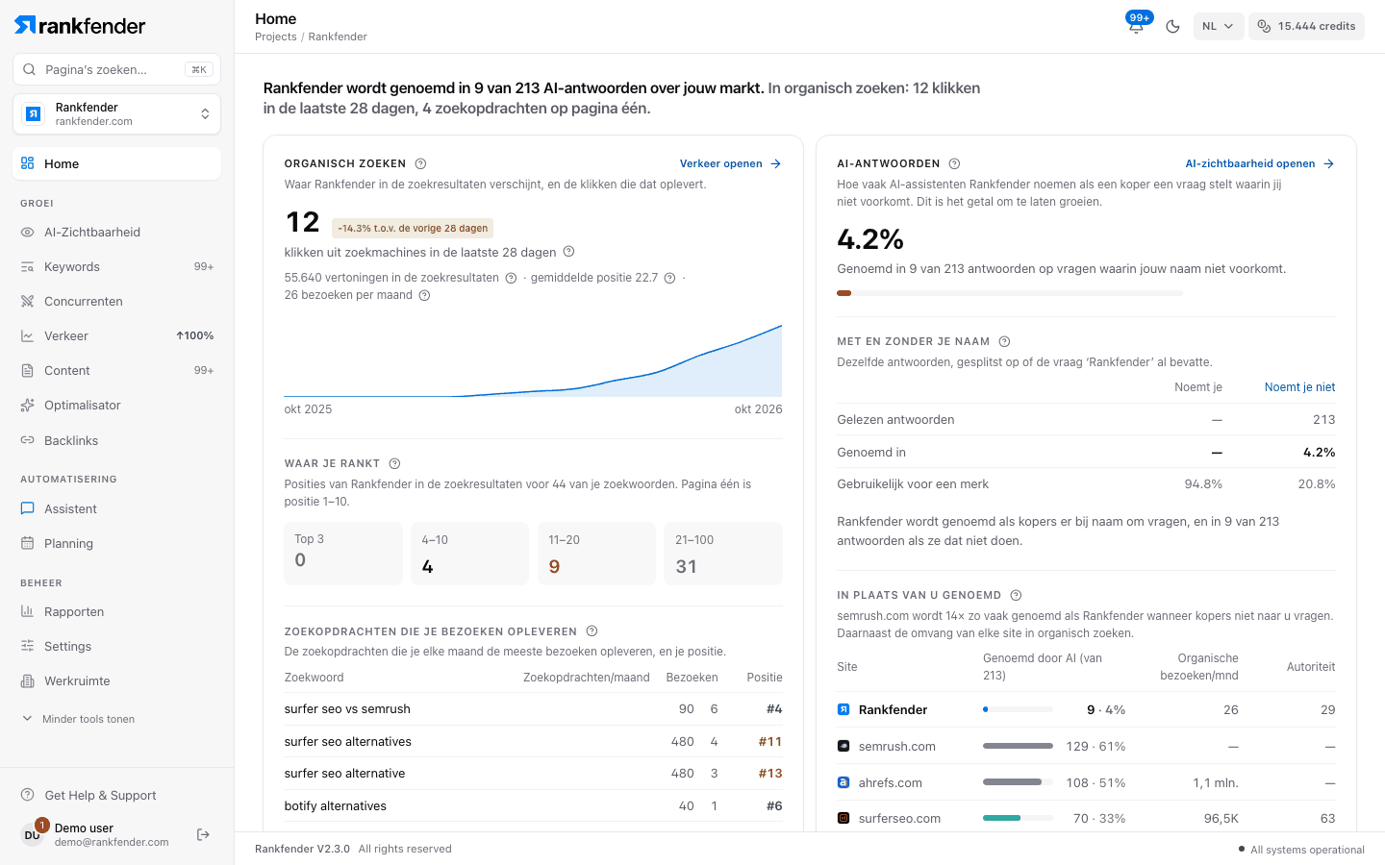Click the 4.2% AI mention progress bar
This screenshot has width=1385, height=865.
(1010, 293)
